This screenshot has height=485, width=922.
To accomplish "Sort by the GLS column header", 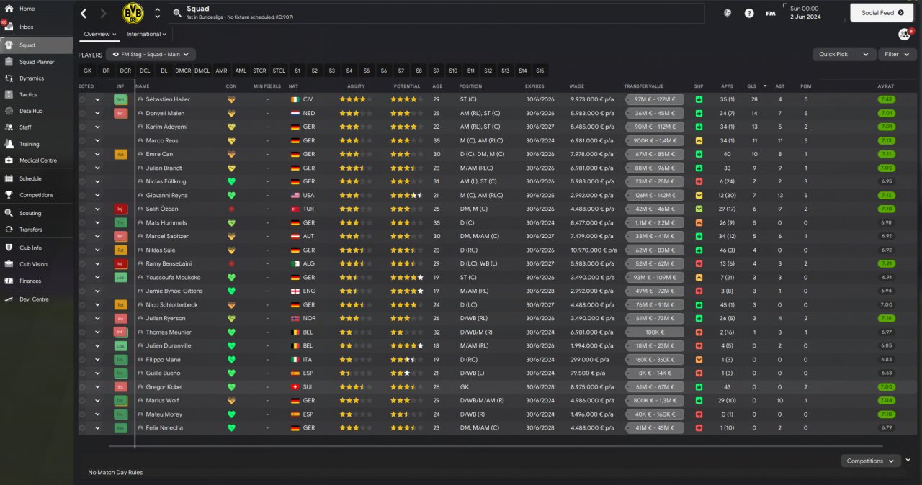I will (752, 86).
